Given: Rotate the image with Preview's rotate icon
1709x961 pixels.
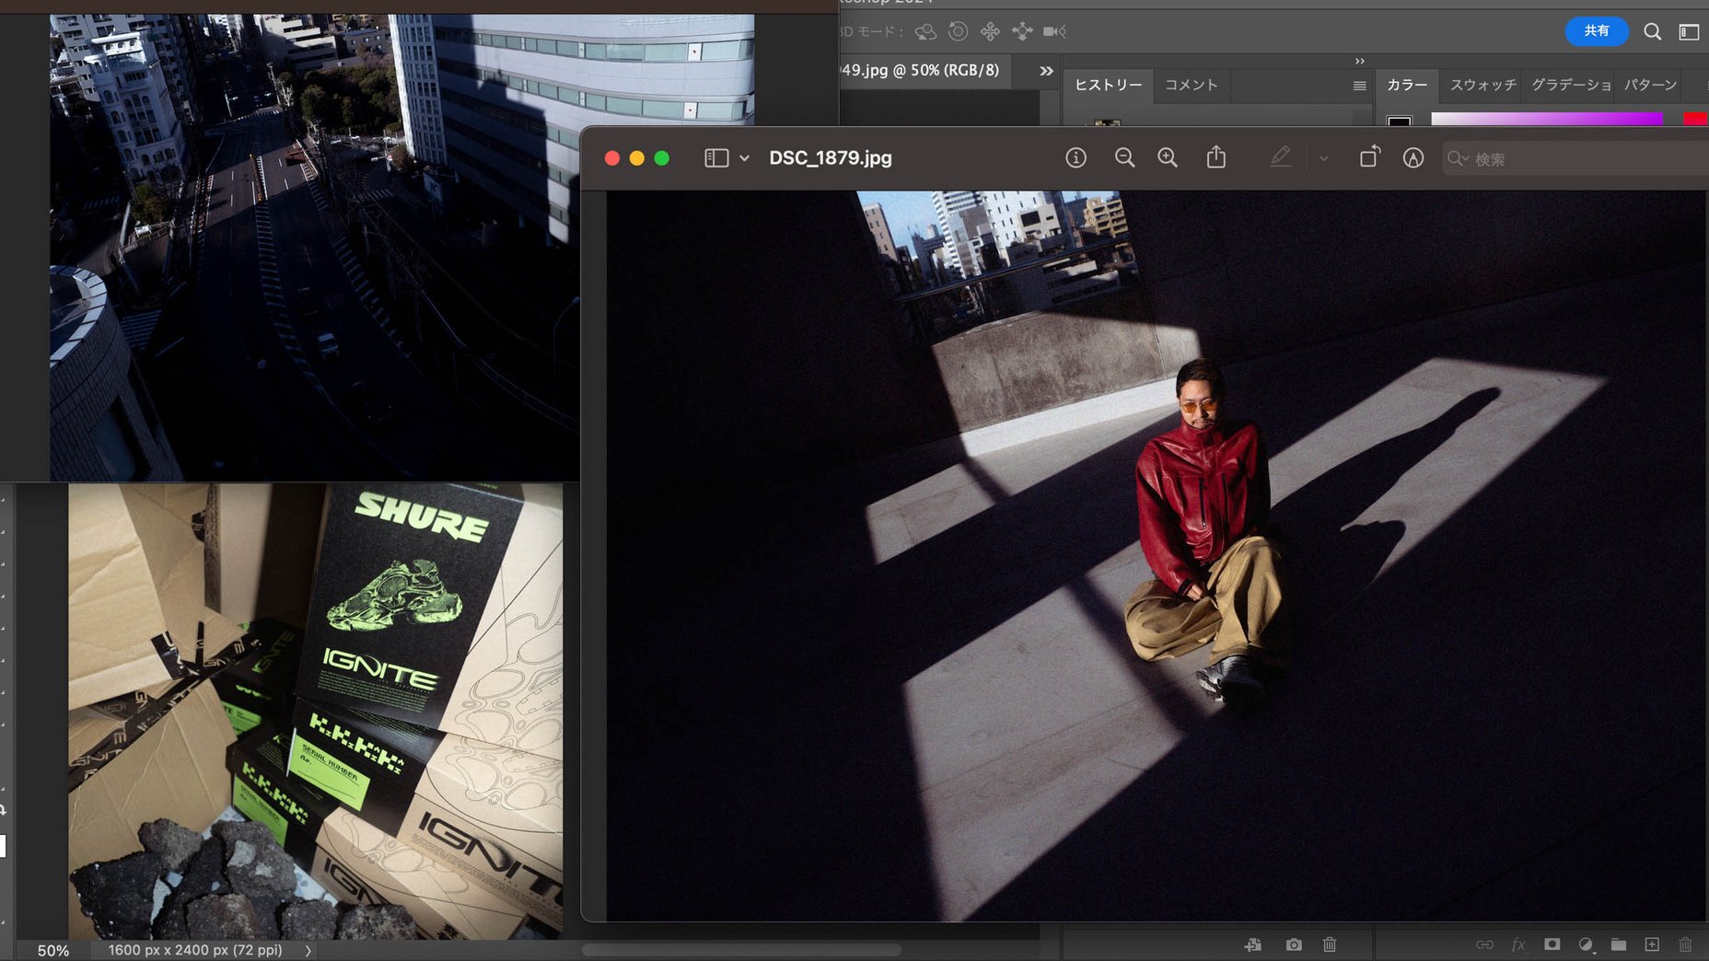Looking at the screenshot, I should pyautogui.click(x=1369, y=157).
